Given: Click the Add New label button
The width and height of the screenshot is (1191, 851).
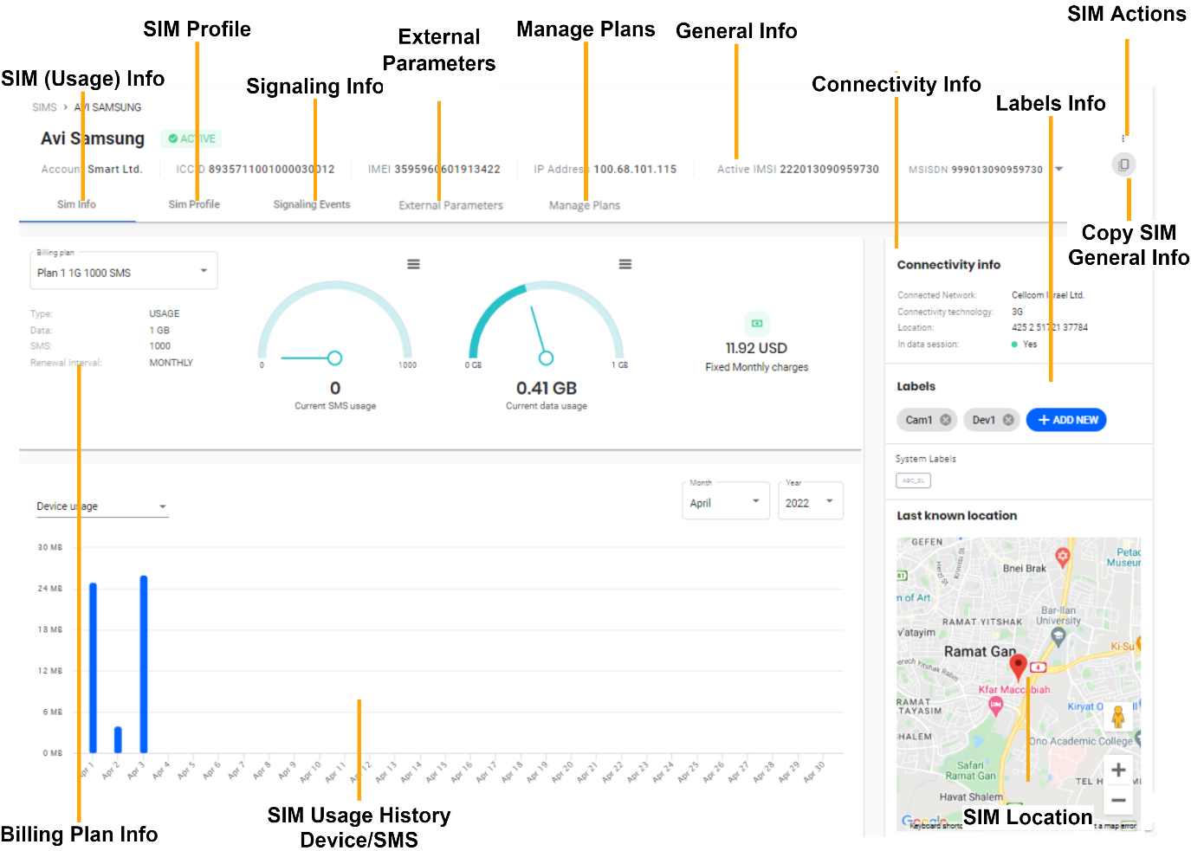Looking at the screenshot, I should (1066, 420).
